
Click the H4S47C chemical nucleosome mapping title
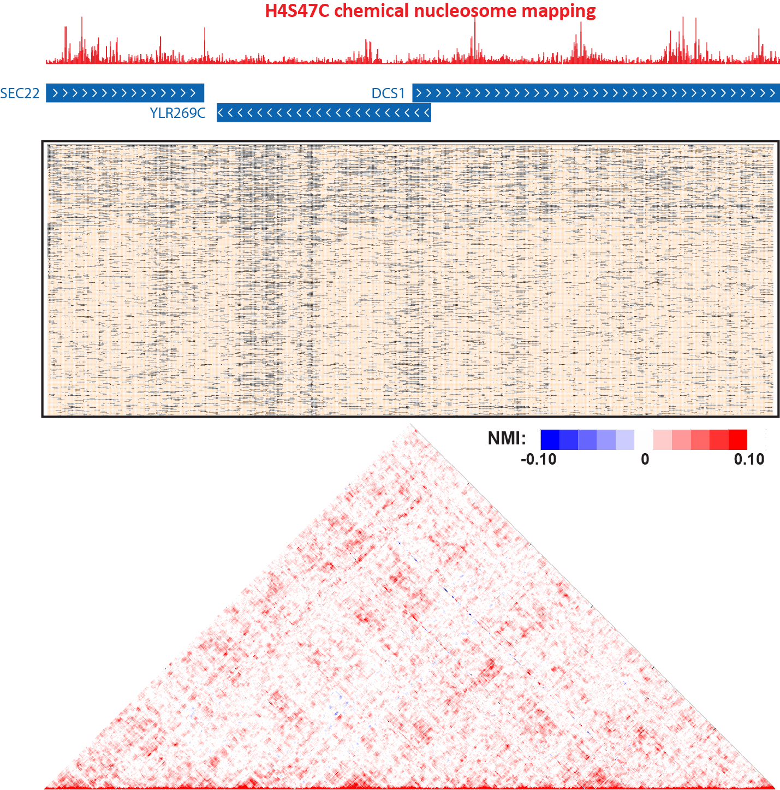[430, 11]
